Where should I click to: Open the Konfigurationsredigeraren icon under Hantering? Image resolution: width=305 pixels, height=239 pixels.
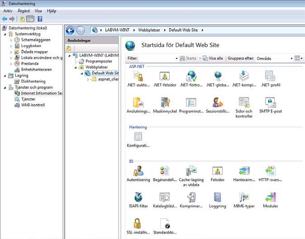138,137
